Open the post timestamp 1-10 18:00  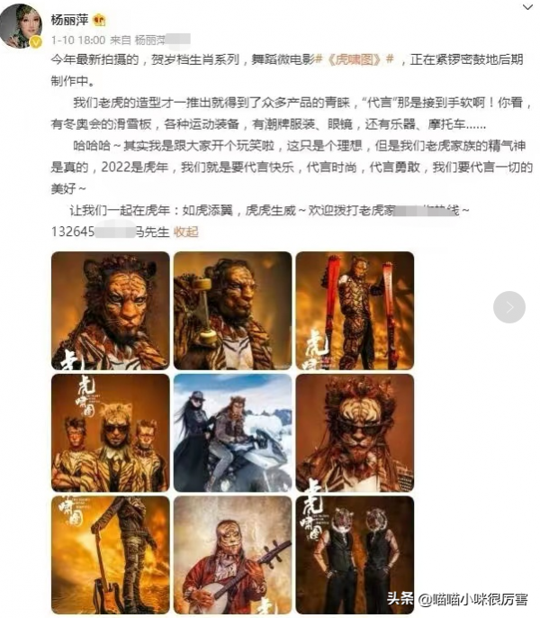tap(78, 40)
